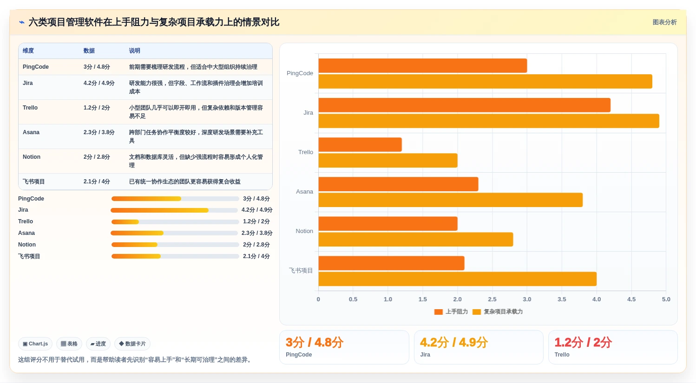Select the Chart.js tag chip
Screen dimensions: 696x383
35,344
